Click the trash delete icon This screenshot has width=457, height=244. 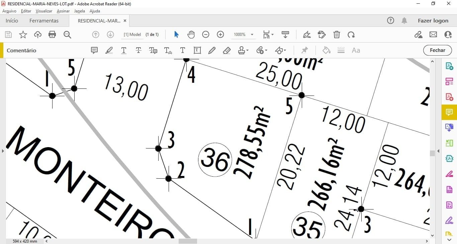click(337, 35)
